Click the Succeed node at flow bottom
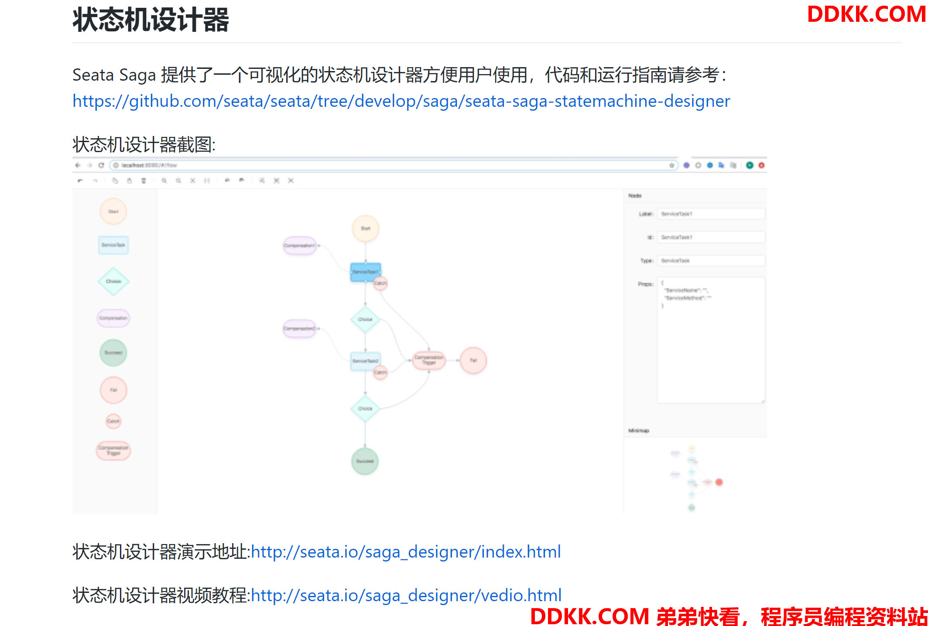This screenshot has height=626, width=928. tap(365, 461)
